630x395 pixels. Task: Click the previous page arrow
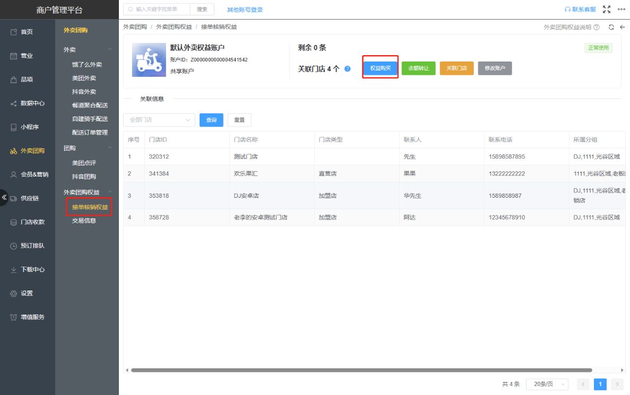583,384
